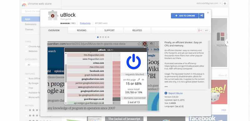250x121 pixels.
Task: Switch to the Support tab
Action: pos(109,31)
